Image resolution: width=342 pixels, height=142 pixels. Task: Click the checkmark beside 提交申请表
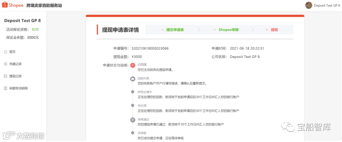point(162,30)
